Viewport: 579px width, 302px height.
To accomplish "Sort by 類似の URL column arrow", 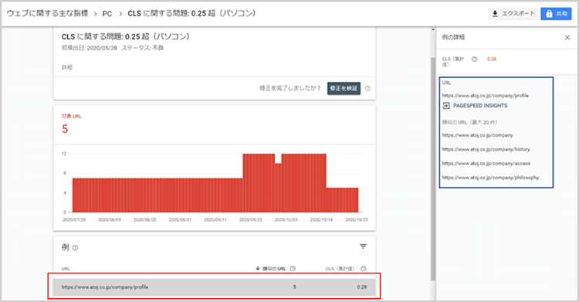I will click(x=258, y=268).
